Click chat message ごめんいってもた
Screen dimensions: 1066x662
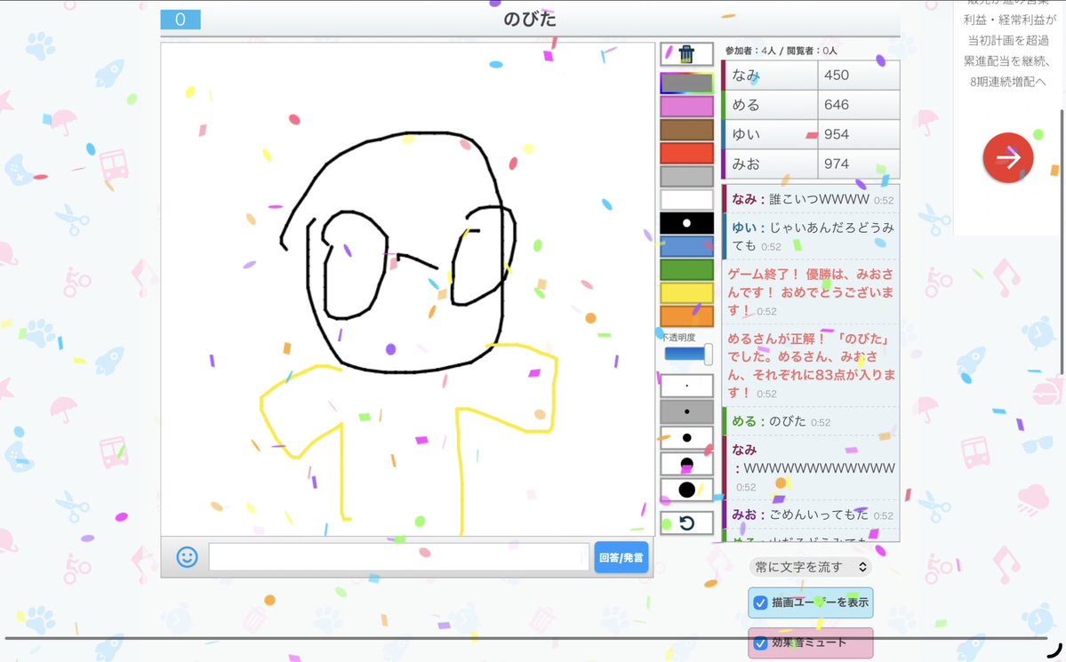[819, 514]
